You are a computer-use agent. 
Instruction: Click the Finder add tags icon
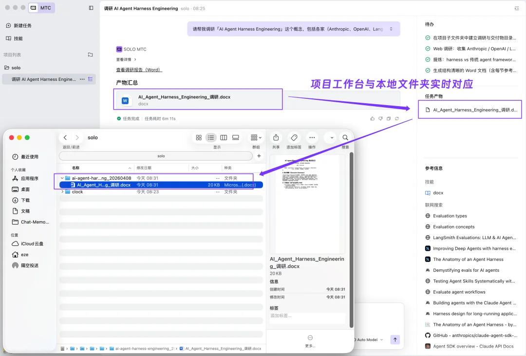click(294, 137)
